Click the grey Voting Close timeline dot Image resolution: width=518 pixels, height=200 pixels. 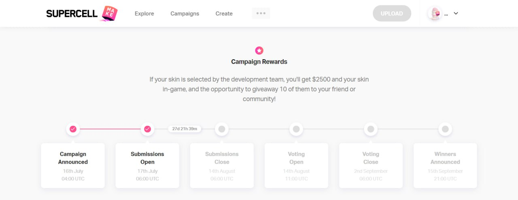tap(371, 129)
